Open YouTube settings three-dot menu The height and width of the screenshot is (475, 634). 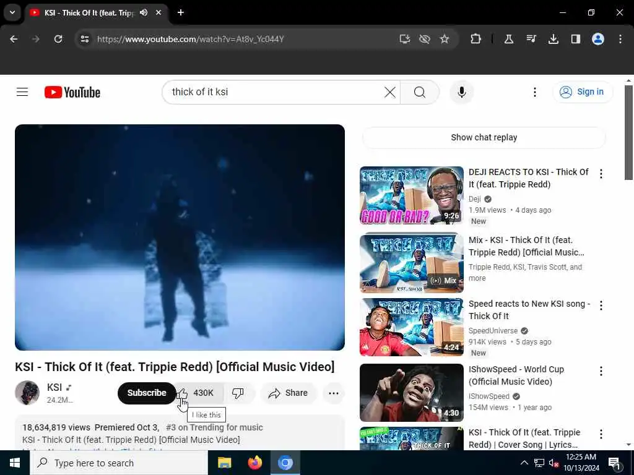[534, 92]
